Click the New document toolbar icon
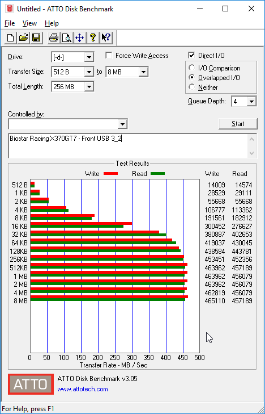Image resolution: width=265 pixels, height=414 pixels. (x=11, y=37)
